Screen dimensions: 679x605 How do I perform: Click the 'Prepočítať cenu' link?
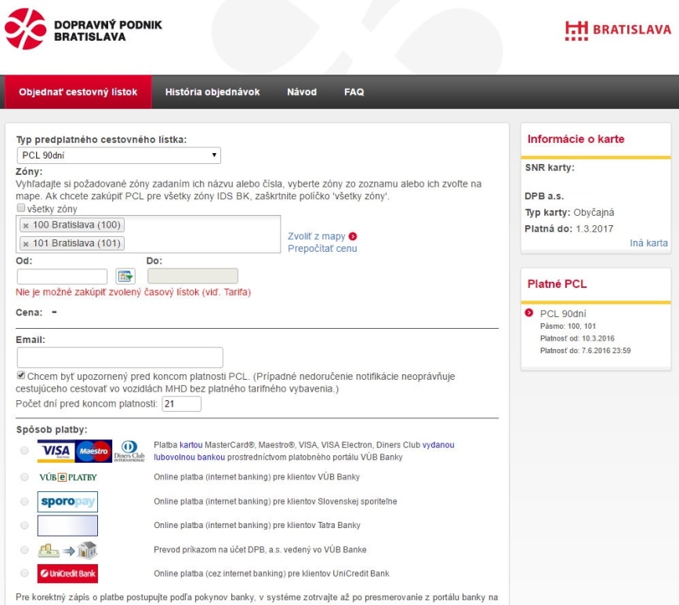tap(321, 249)
